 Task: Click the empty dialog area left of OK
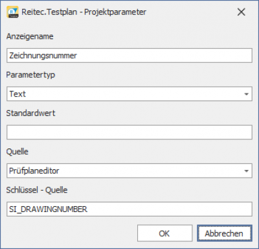pyautogui.click(x=71, y=233)
